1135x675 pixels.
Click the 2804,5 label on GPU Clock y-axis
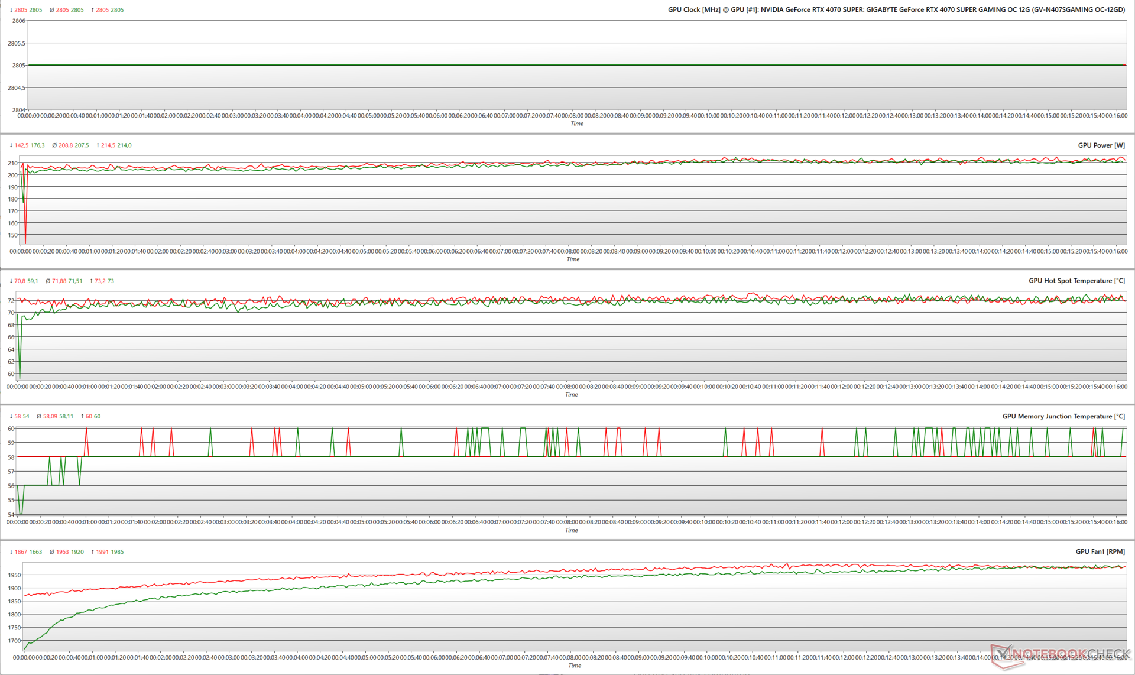click(x=16, y=88)
